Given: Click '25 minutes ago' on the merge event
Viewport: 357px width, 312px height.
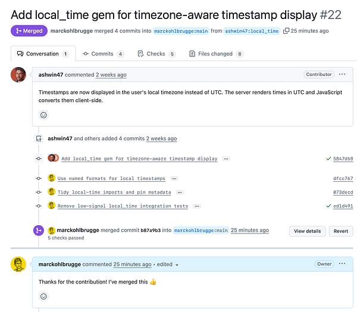Looking at the screenshot, I should [x=250, y=231].
